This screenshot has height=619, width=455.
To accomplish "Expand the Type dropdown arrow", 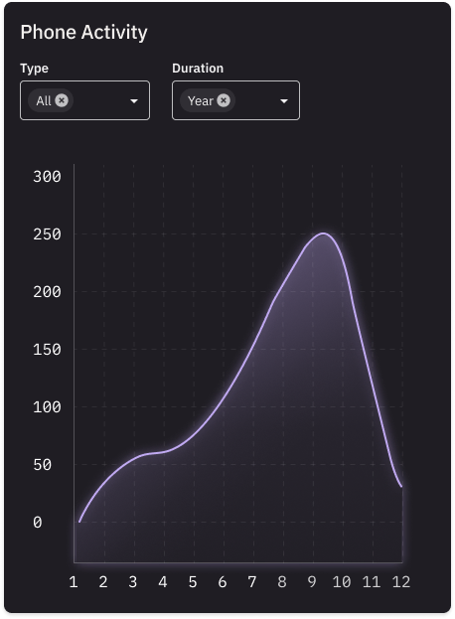I will pyautogui.click(x=134, y=101).
